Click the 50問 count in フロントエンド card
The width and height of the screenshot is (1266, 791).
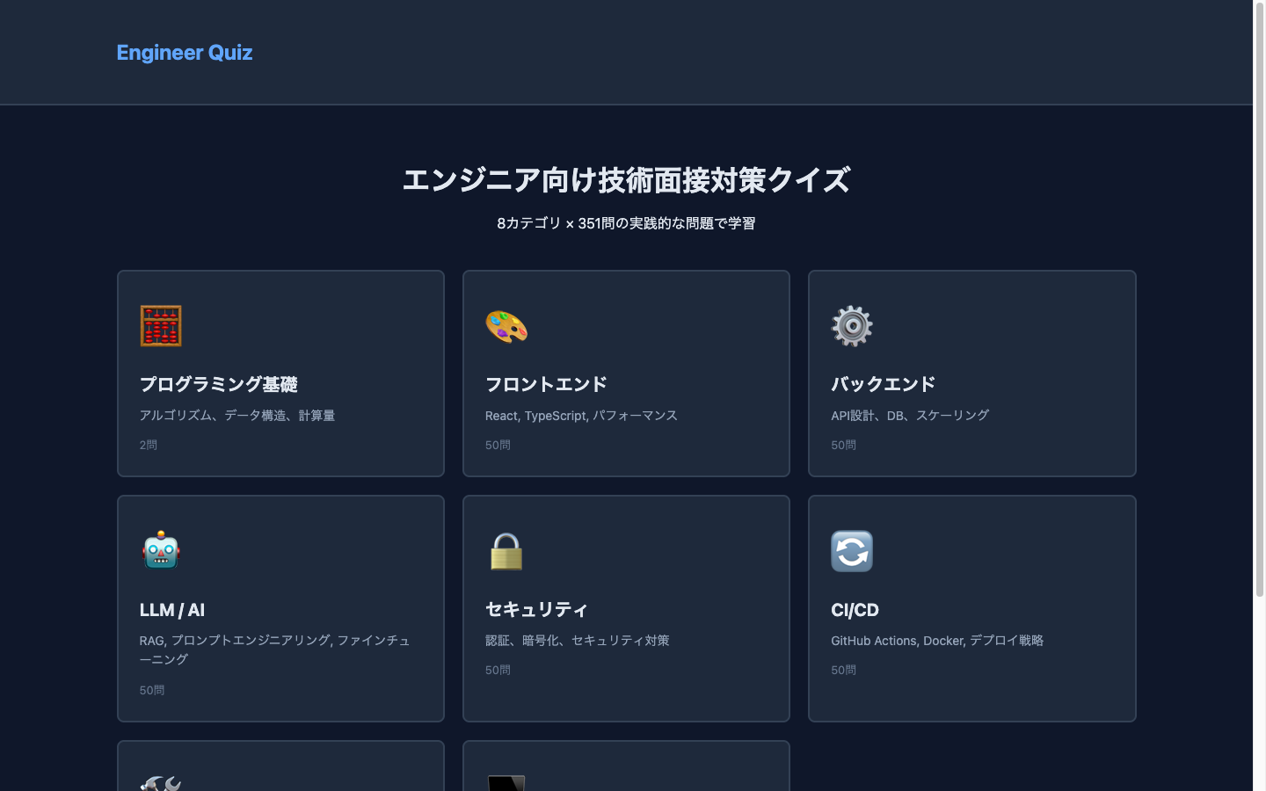498,445
